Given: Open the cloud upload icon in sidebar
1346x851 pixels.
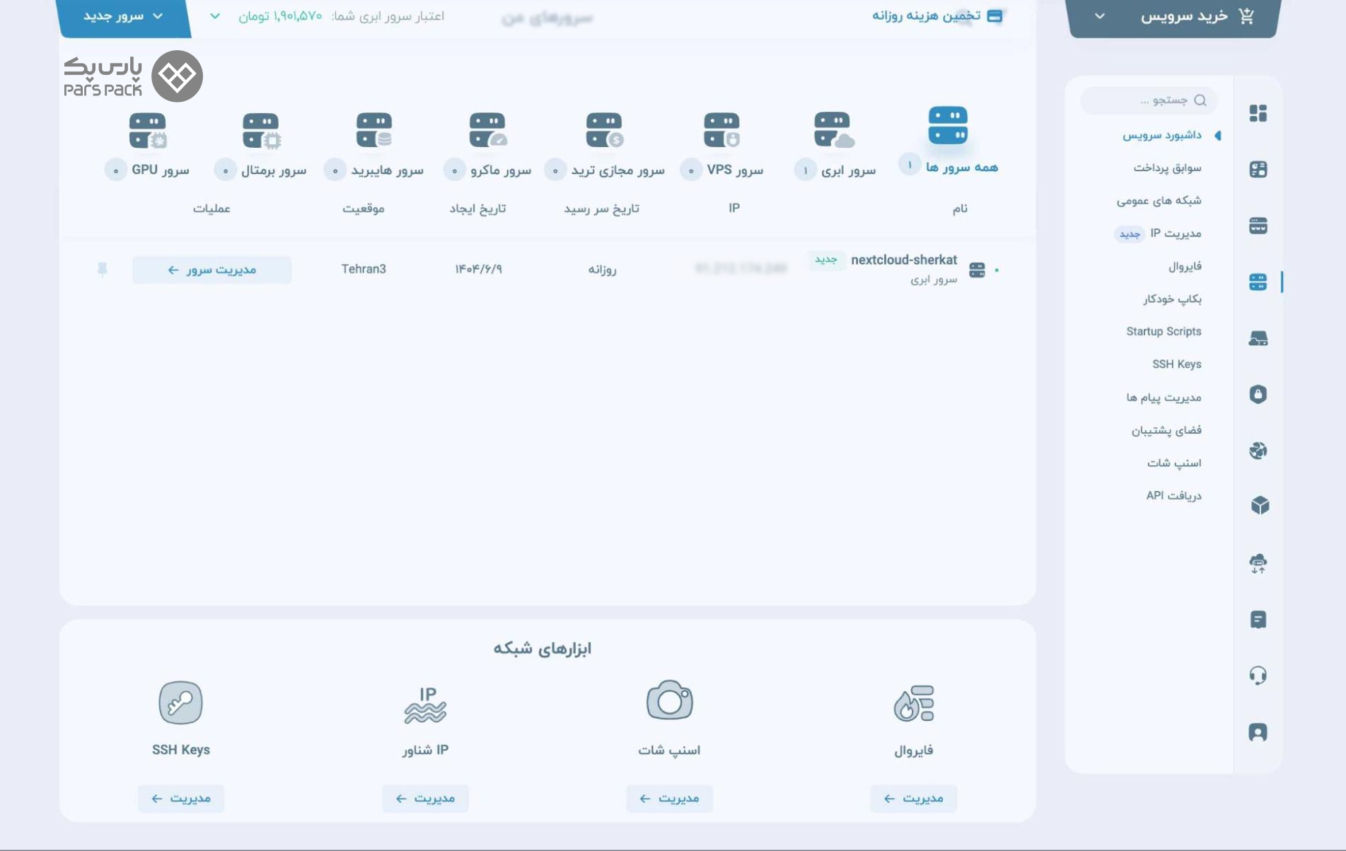Looking at the screenshot, I should [1258, 564].
